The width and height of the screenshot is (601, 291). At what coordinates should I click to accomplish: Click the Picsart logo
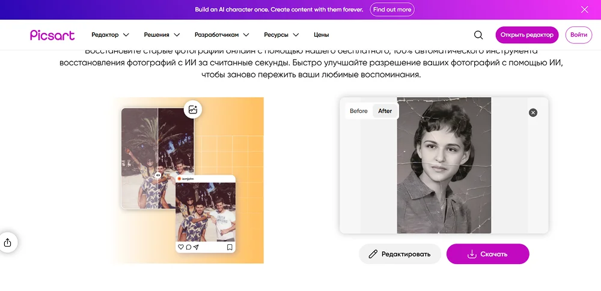point(52,35)
